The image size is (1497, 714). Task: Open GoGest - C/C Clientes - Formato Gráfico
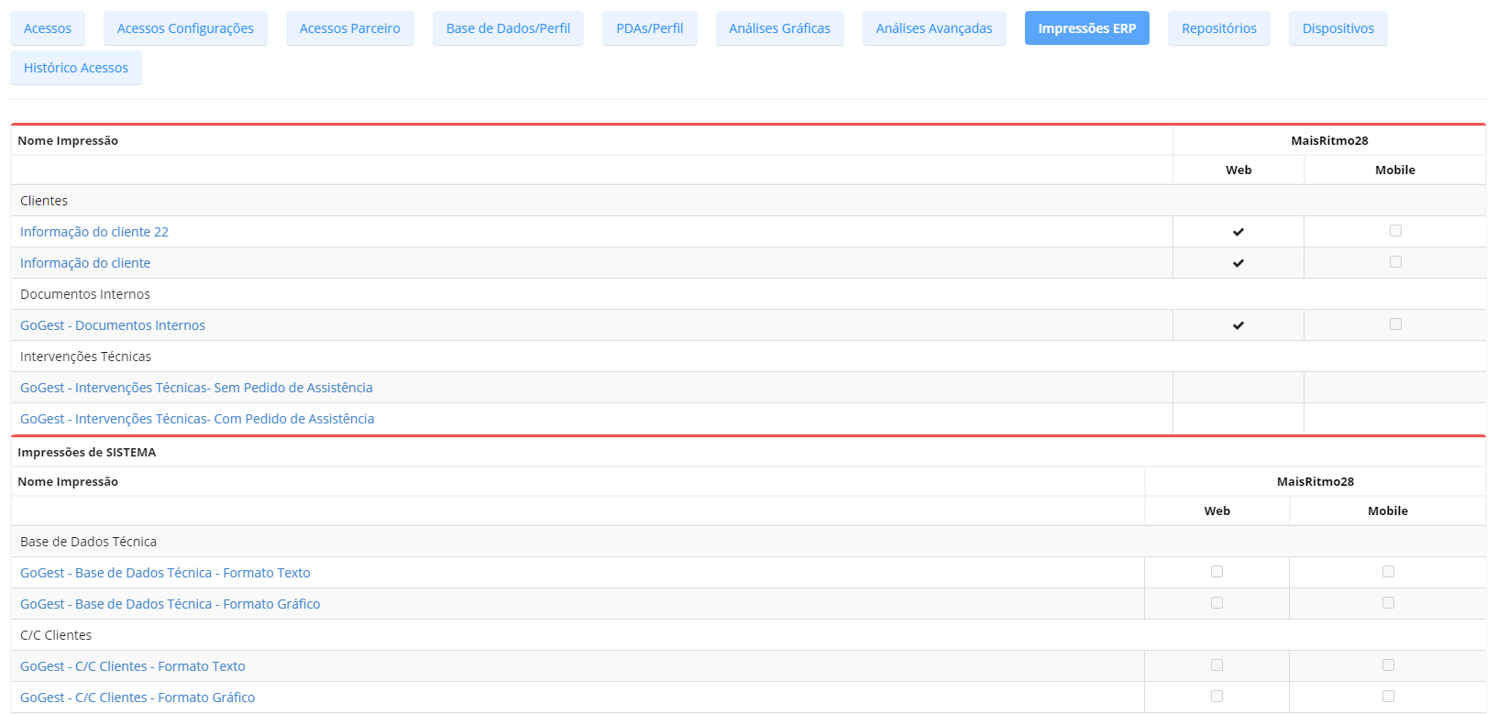click(138, 698)
